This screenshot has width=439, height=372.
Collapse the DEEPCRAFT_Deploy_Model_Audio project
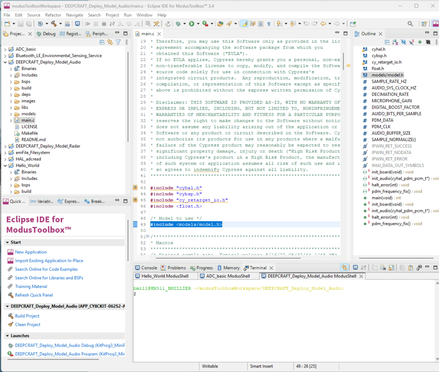(5, 62)
